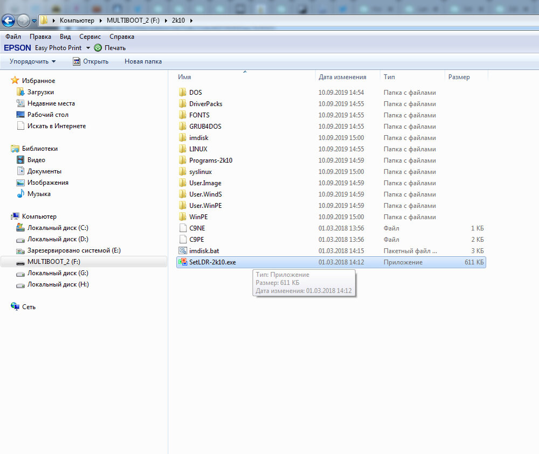This screenshot has height=454, width=539.
Task: Open the Правка menu
Action: (x=40, y=37)
